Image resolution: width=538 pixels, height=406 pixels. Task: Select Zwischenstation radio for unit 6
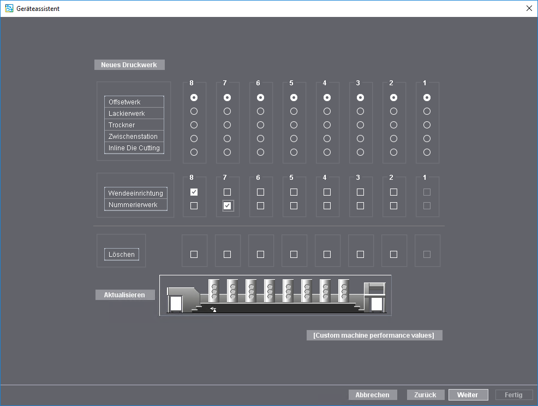pos(260,138)
